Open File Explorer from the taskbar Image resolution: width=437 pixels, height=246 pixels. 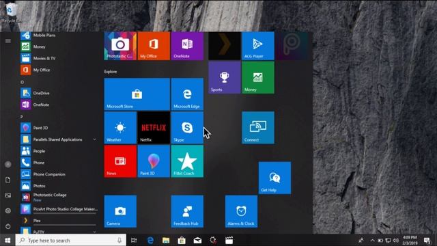[x=166, y=240]
